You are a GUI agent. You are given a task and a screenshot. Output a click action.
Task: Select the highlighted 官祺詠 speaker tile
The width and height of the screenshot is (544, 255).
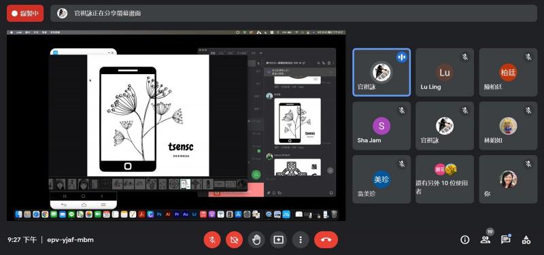tap(381, 72)
